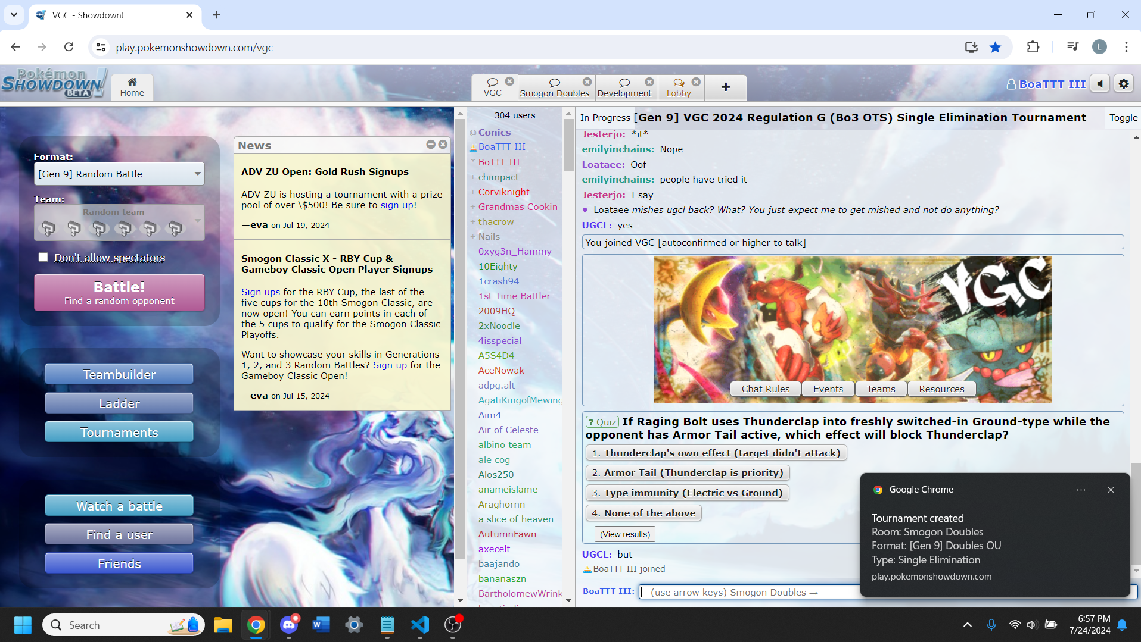Open a new browser tab
The width and height of the screenshot is (1141, 642).
(216, 15)
